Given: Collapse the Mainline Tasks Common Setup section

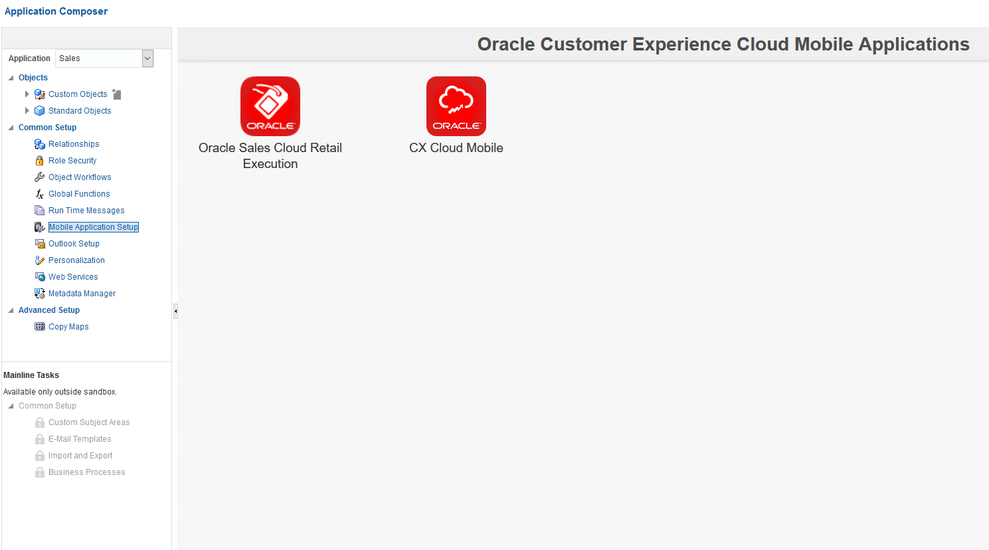Looking at the screenshot, I should (x=11, y=406).
